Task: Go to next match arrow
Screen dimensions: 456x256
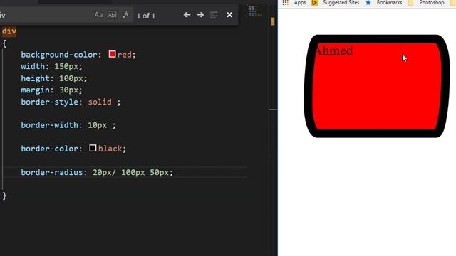Action: tap(200, 14)
